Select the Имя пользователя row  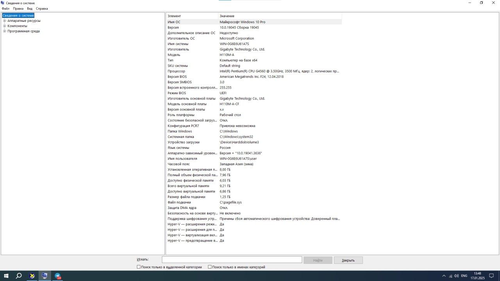tap(254, 159)
